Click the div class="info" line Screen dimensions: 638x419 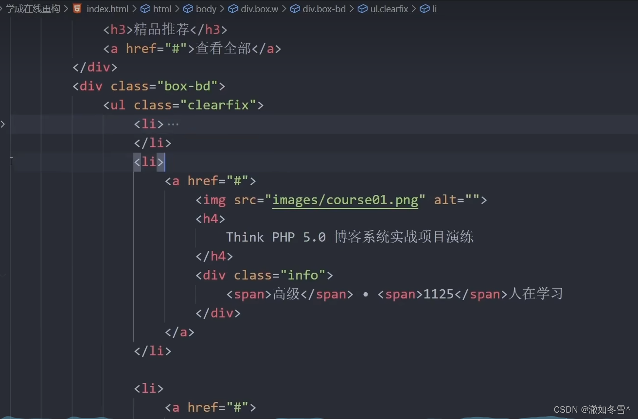tap(265, 275)
